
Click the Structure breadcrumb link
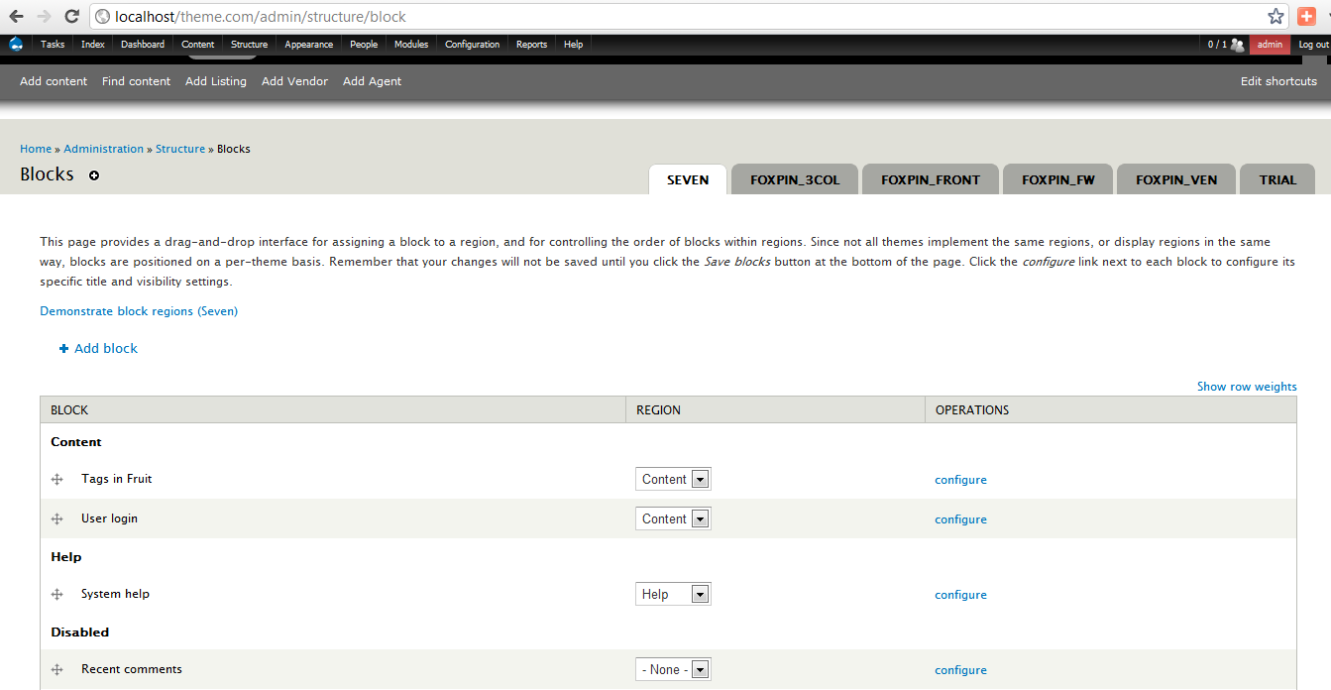(x=180, y=149)
